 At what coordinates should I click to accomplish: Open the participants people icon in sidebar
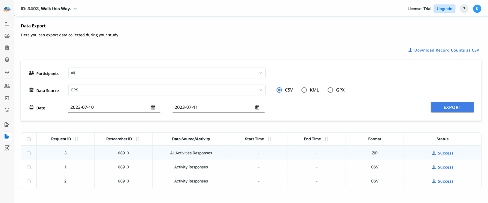coord(7,86)
